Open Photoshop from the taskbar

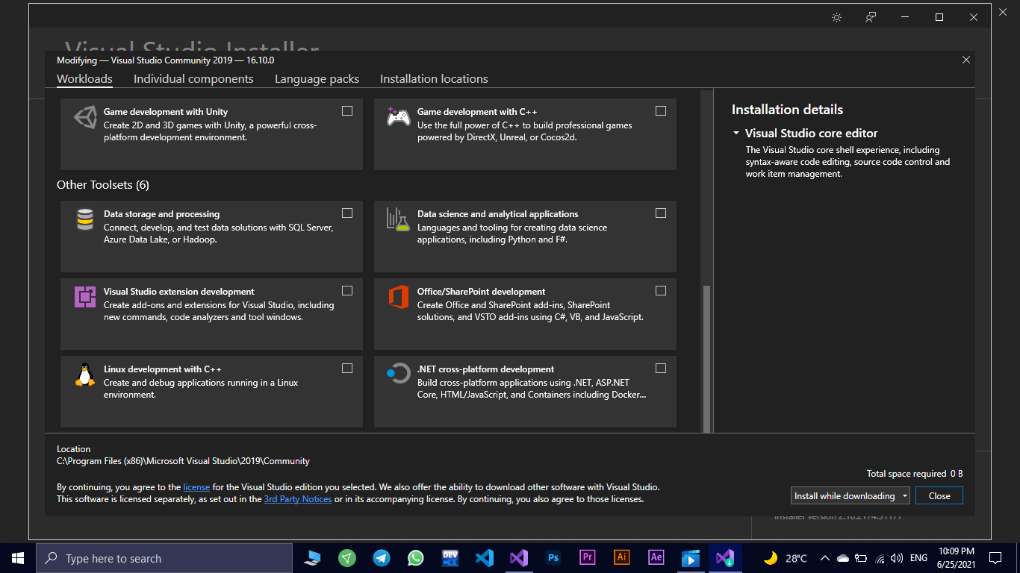[x=553, y=558]
